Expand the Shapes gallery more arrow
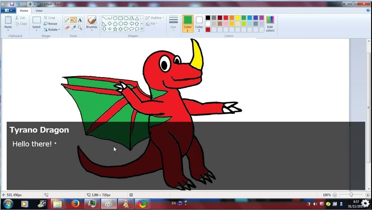Viewport: 372px width, 210px height. (142, 29)
